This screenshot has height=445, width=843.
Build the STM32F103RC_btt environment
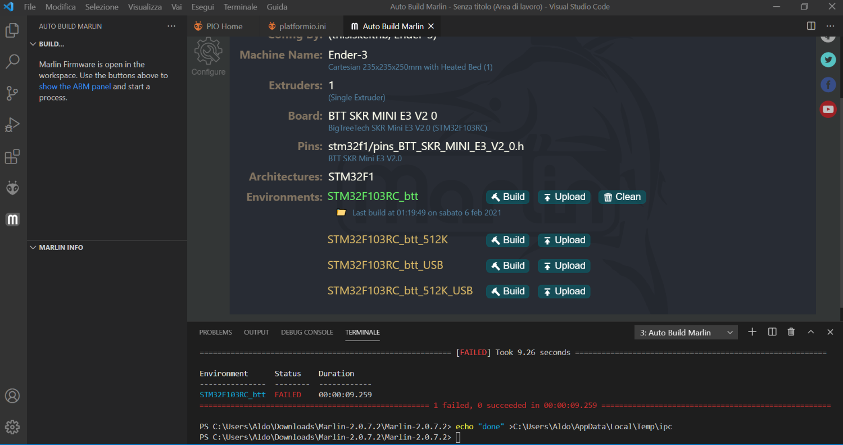click(507, 197)
